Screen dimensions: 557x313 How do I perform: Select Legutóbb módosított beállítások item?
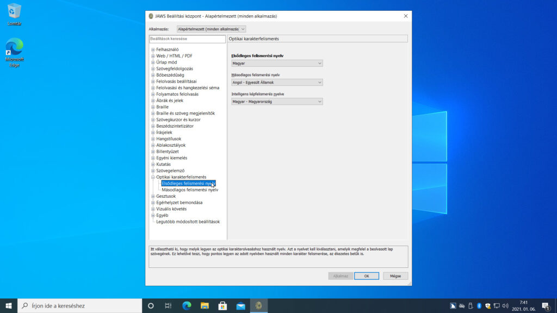(188, 222)
